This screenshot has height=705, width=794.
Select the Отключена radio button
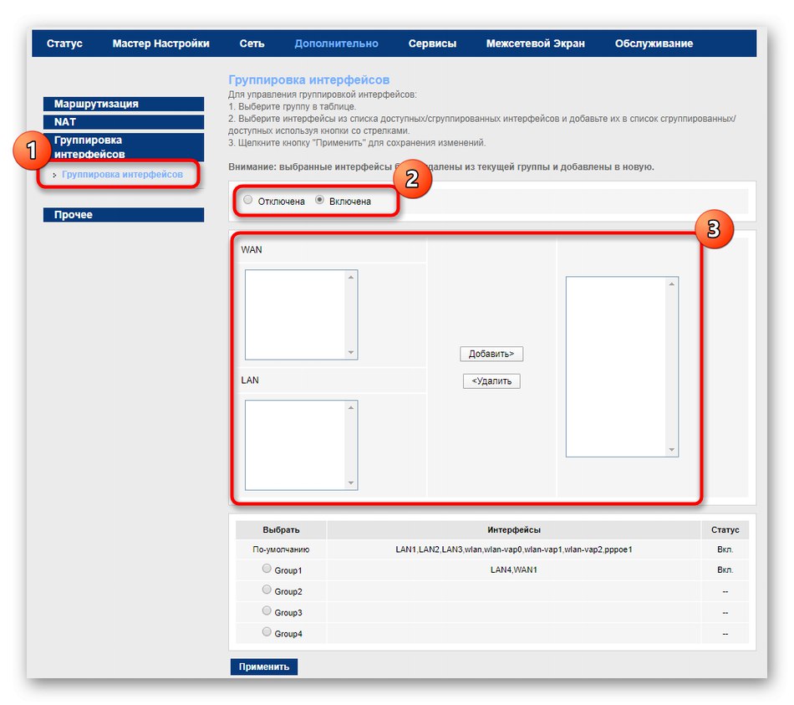click(247, 200)
